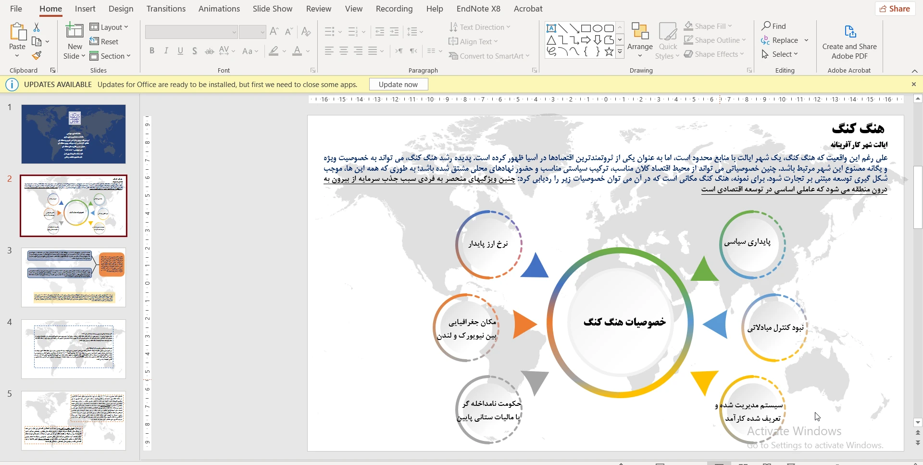Click the Format Painter brush icon
923x465 pixels.
tap(37, 56)
